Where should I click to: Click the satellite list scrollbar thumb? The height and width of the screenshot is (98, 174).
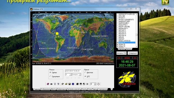136,35
